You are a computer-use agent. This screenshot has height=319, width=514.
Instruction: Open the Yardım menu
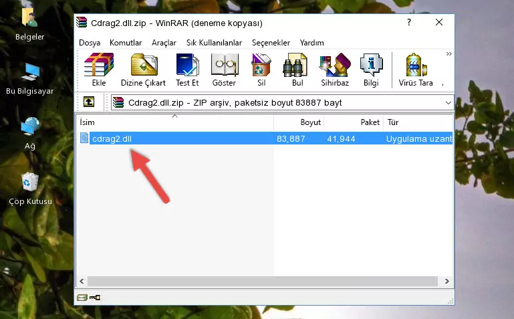[311, 43]
